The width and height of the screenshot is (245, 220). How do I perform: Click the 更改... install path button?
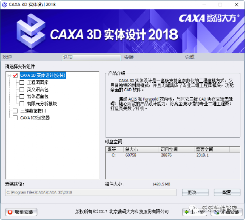pyautogui.click(x=195, y=192)
